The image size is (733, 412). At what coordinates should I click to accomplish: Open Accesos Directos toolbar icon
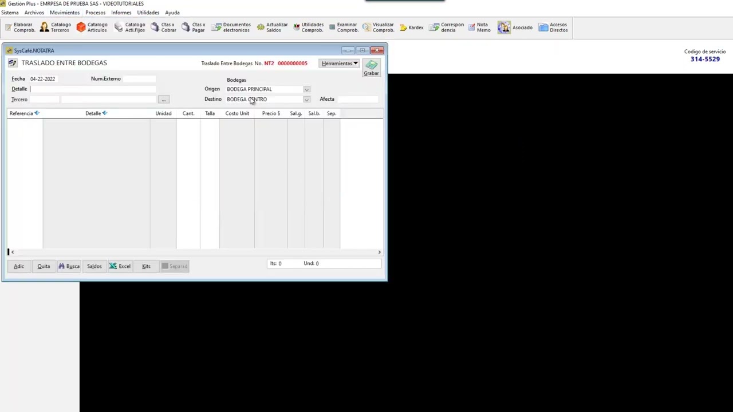pos(553,27)
